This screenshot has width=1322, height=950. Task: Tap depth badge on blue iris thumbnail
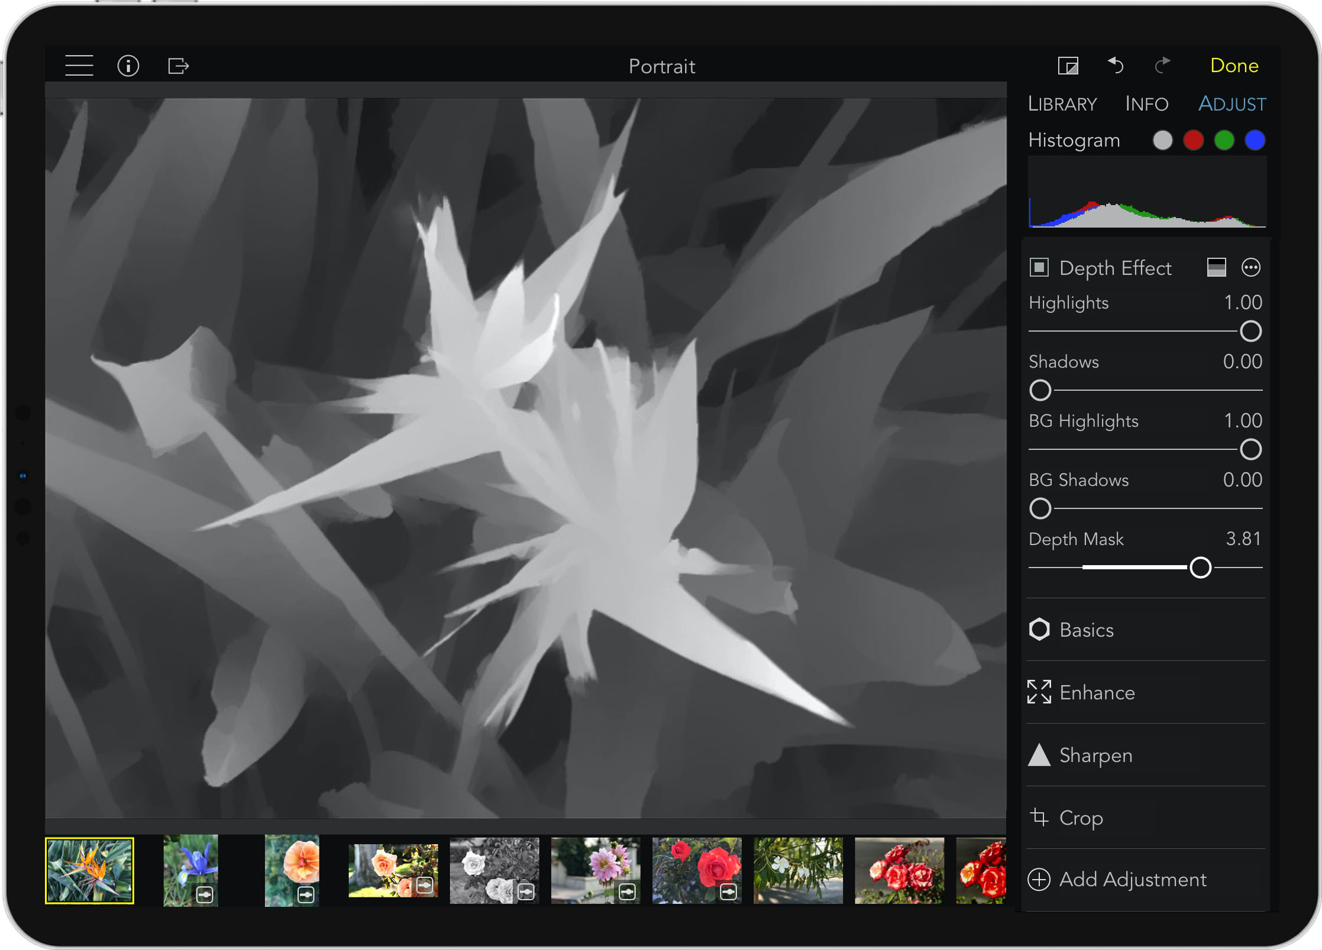pyautogui.click(x=205, y=894)
